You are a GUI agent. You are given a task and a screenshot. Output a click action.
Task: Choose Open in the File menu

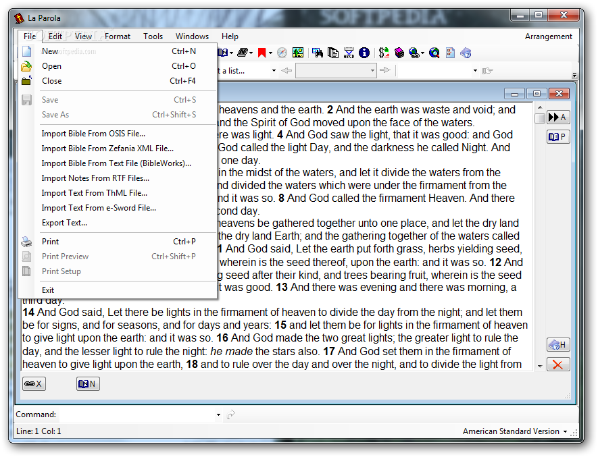tap(118, 66)
